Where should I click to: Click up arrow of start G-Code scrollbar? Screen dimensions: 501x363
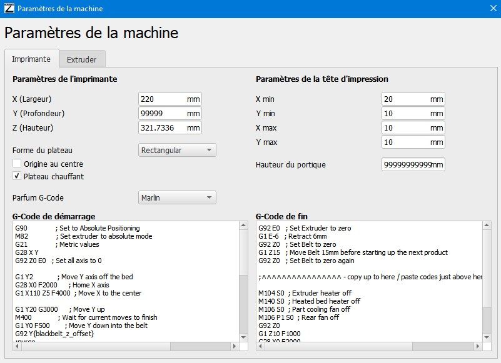(243, 226)
